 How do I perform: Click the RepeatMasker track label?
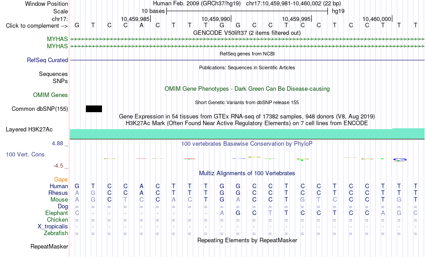(49, 246)
